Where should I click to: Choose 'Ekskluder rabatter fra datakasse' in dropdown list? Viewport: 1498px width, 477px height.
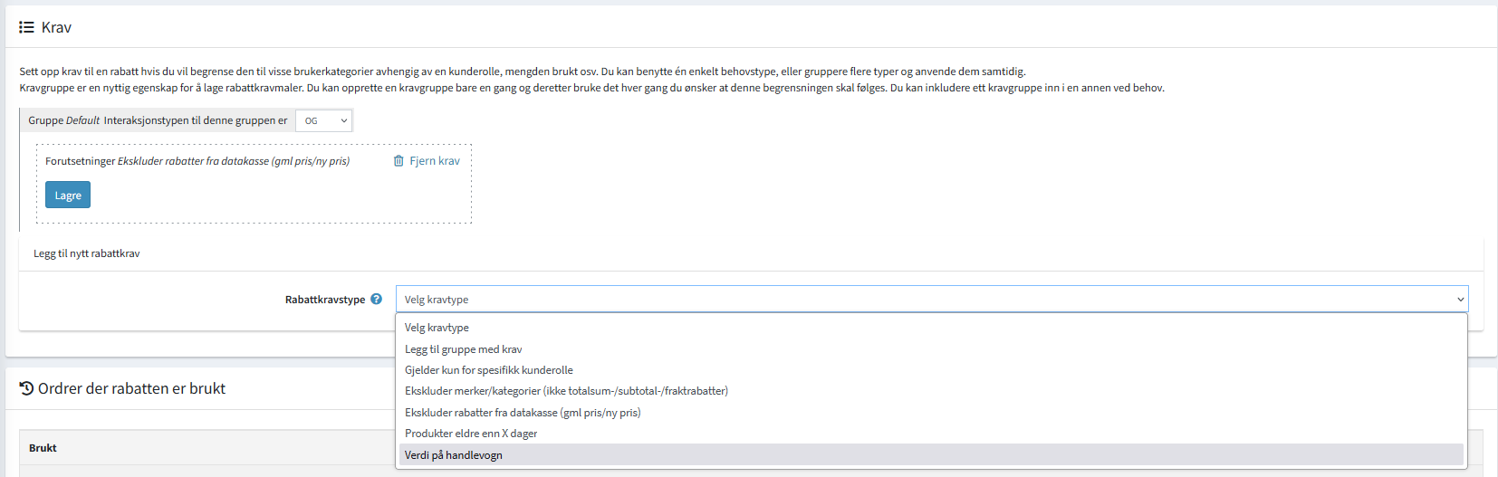coord(522,413)
